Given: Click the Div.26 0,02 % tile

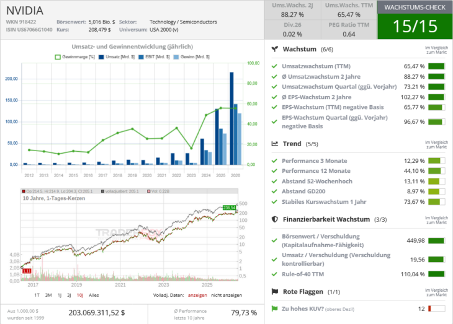Looking at the screenshot, I should coord(292,30).
